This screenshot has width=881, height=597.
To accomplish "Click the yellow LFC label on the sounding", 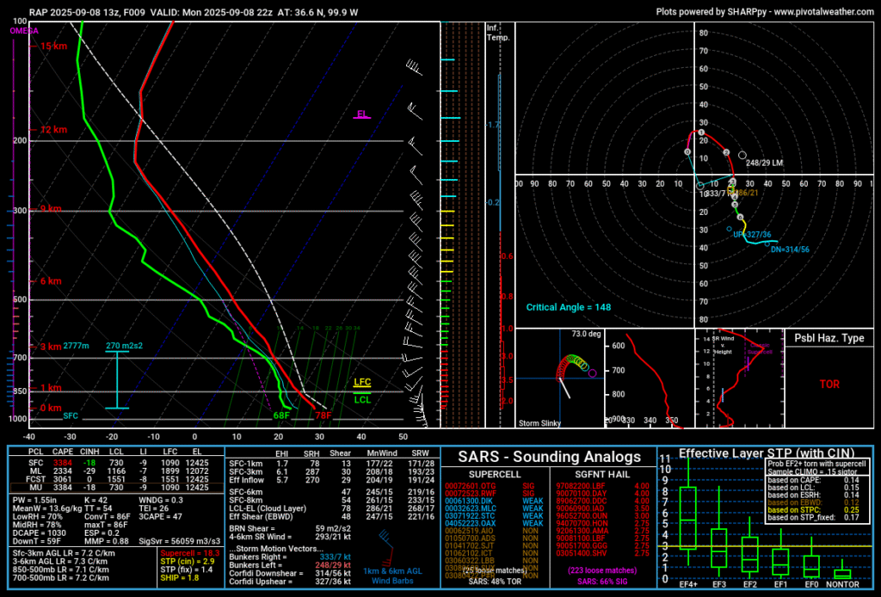I will click(x=364, y=381).
